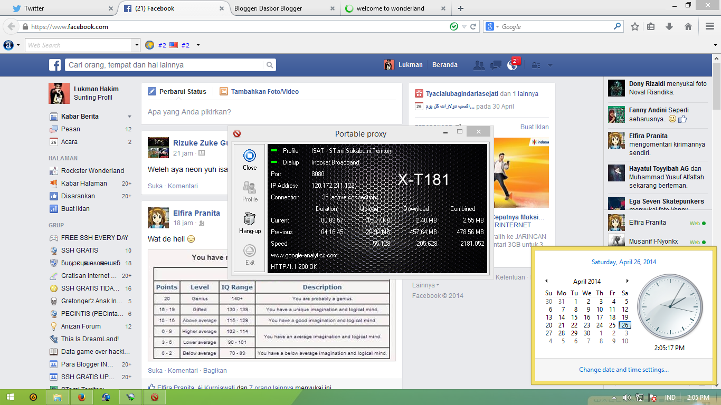
Task: Click the Web Search input field
Action: tap(79, 45)
